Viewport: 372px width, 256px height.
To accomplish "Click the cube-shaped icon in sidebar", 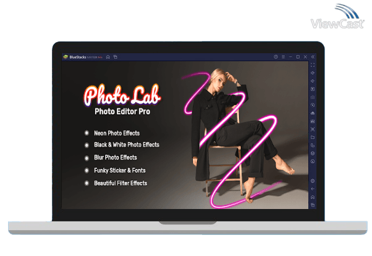I will coord(313,153).
